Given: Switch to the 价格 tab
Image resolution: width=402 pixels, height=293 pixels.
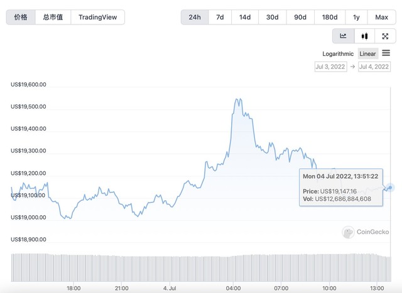Looking at the screenshot, I should 21,17.
